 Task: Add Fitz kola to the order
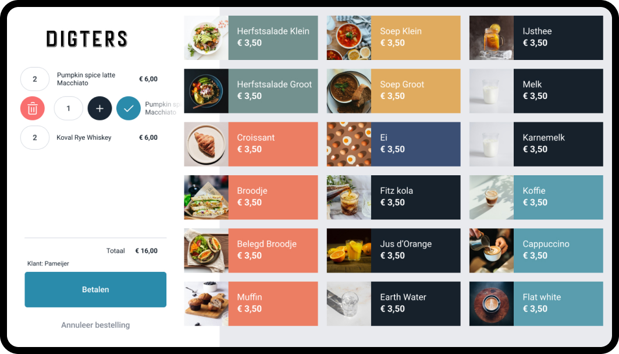click(x=394, y=197)
